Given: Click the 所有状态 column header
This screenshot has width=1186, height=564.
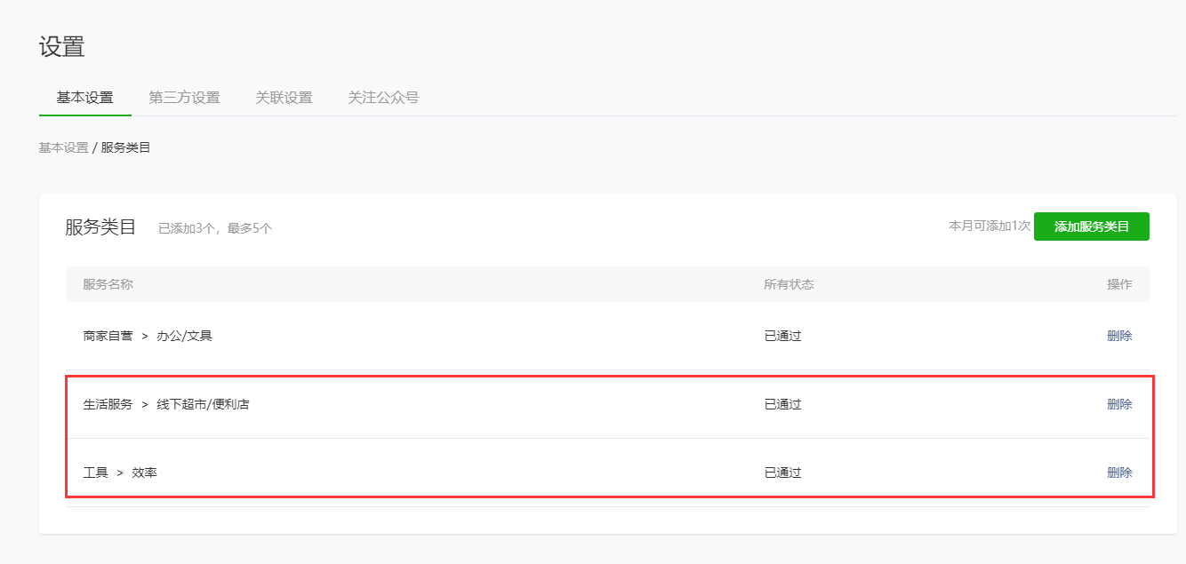Looking at the screenshot, I should point(789,284).
